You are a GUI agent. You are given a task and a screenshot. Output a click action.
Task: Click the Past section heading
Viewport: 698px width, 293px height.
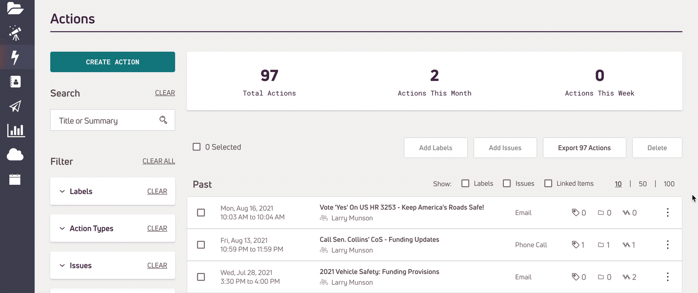tap(202, 184)
